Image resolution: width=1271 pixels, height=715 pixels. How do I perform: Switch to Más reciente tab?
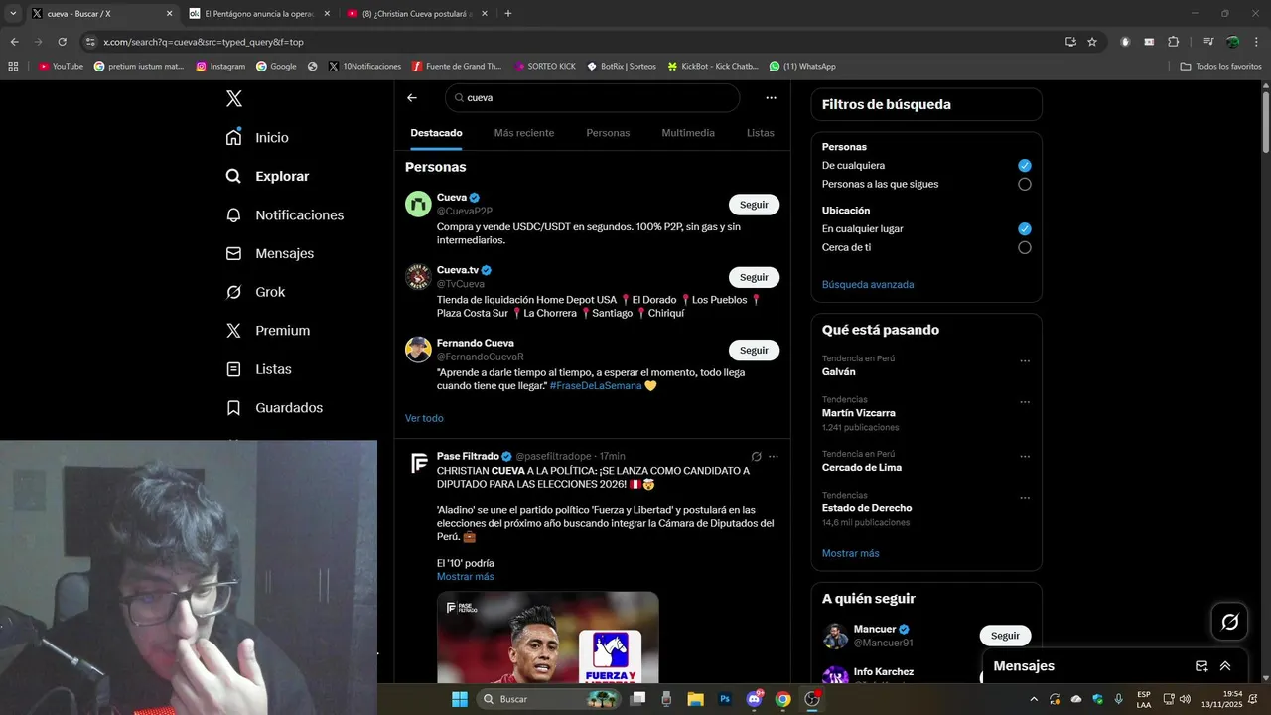tap(524, 133)
